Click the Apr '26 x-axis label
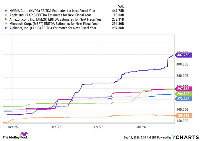201x141 pixels. pyautogui.click(x=98, y=127)
